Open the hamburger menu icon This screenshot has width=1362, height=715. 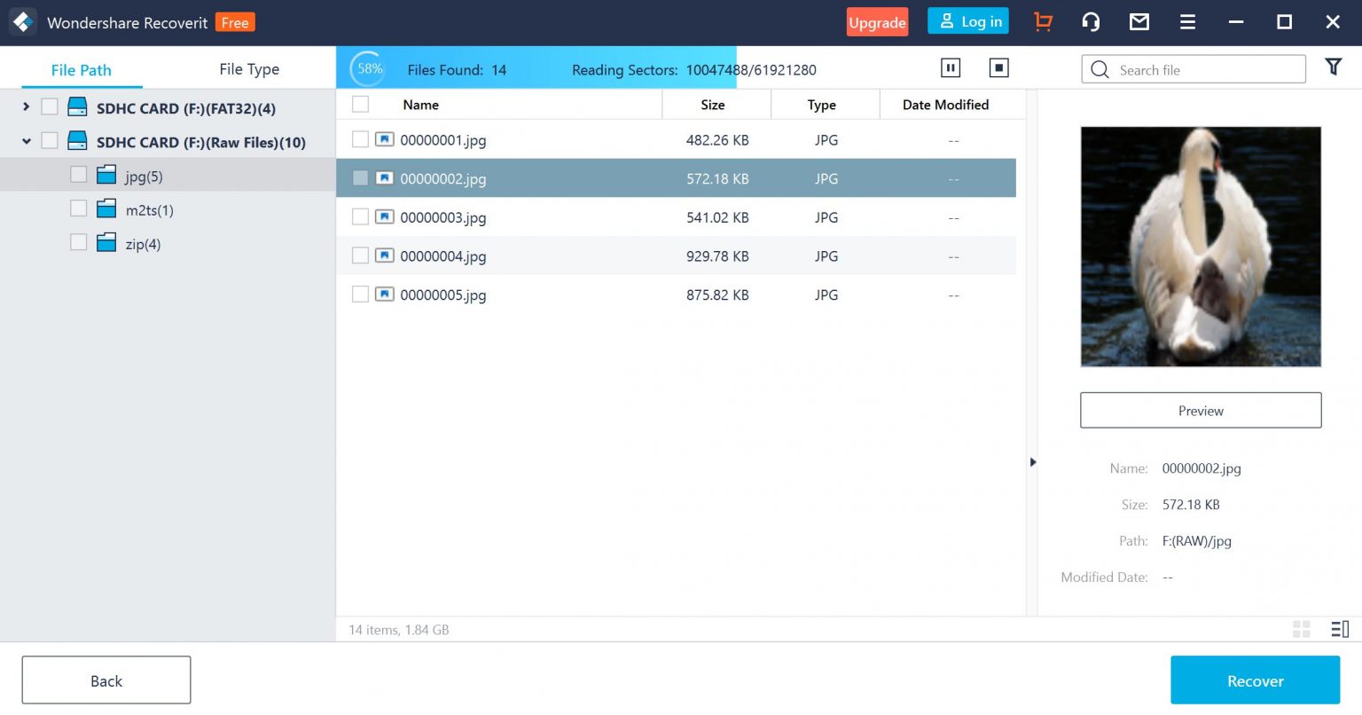click(x=1187, y=22)
